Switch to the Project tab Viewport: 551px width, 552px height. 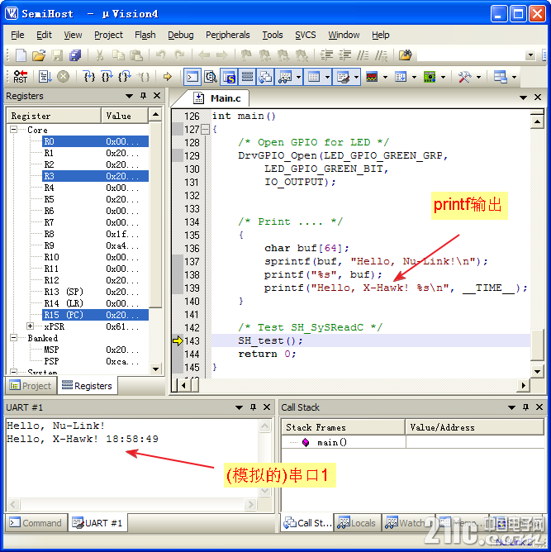[31, 386]
